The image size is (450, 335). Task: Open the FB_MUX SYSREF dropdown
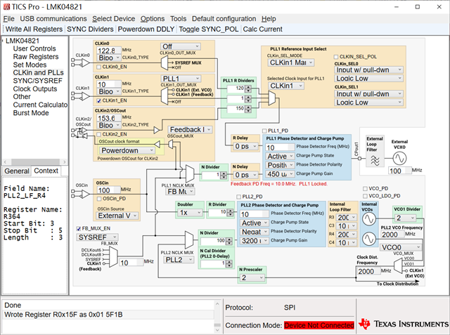coord(97,237)
